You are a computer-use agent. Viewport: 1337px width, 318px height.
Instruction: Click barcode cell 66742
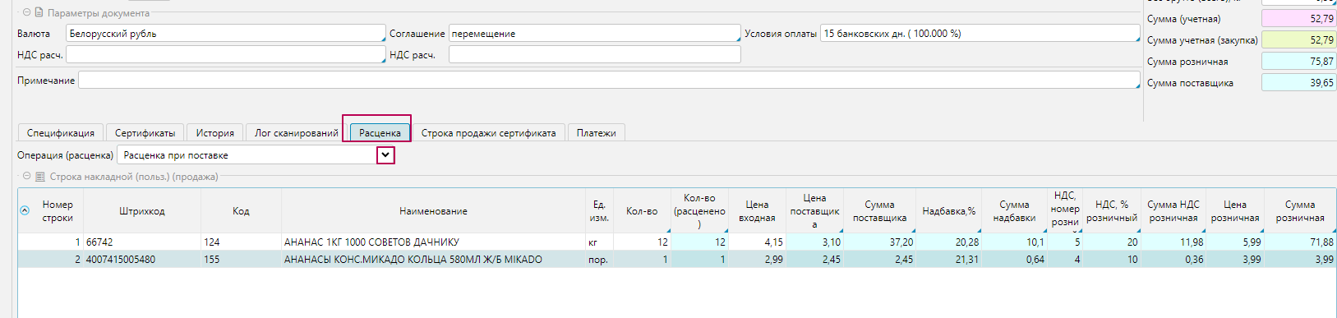pos(142,242)
